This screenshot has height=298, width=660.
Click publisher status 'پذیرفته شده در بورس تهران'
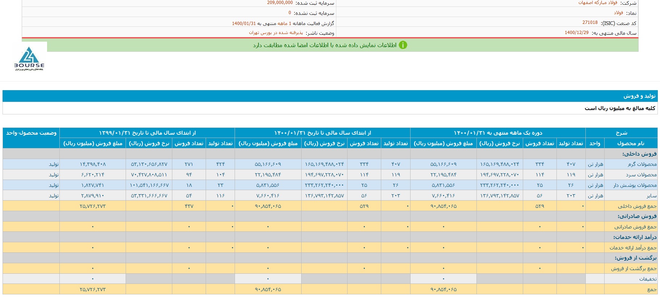[276, 33]
